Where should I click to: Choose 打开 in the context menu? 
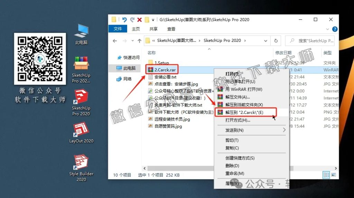tap(252, 74)
